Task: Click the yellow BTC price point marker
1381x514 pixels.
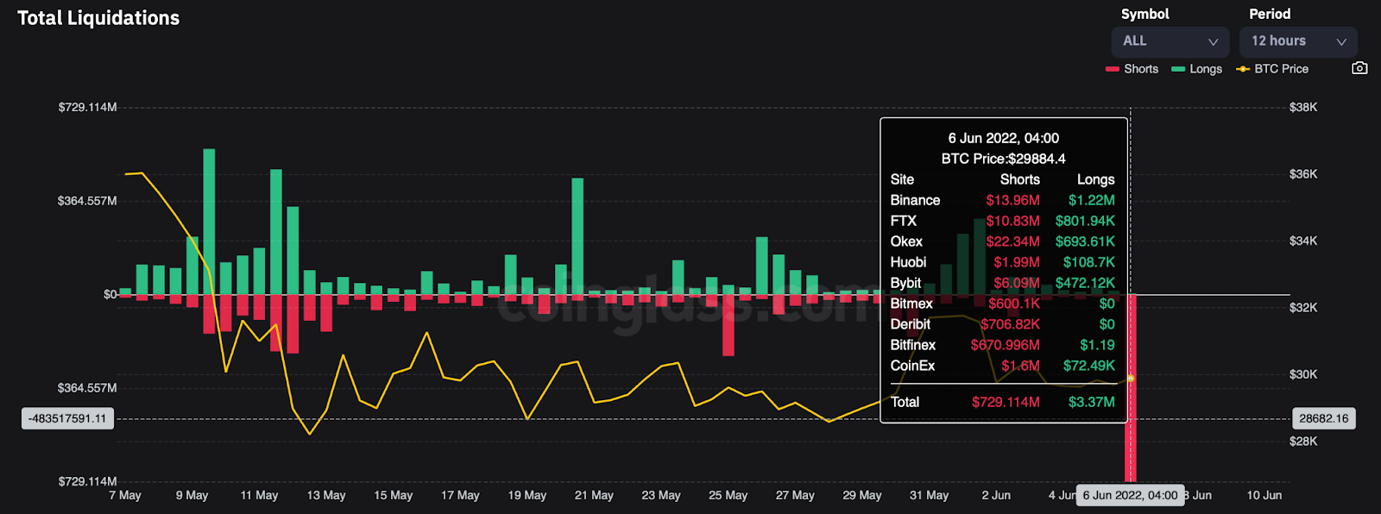Action: [1131, 379]
